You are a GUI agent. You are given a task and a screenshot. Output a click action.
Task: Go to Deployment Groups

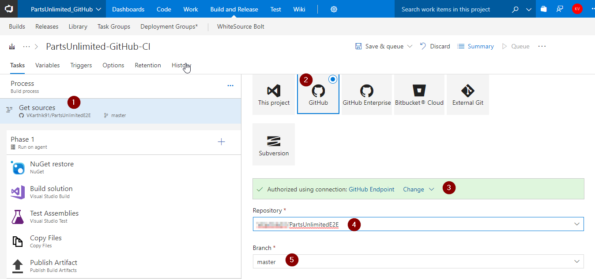click(169, 26)
